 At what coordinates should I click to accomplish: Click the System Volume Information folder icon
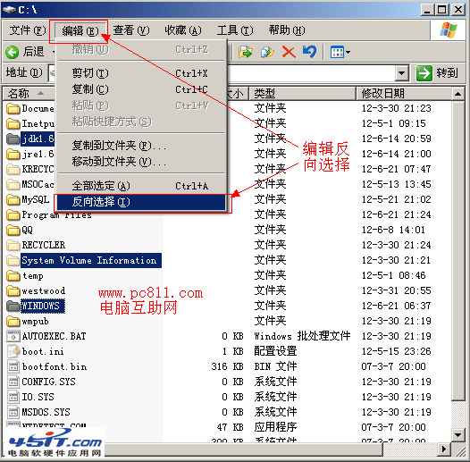click(13, 261)
